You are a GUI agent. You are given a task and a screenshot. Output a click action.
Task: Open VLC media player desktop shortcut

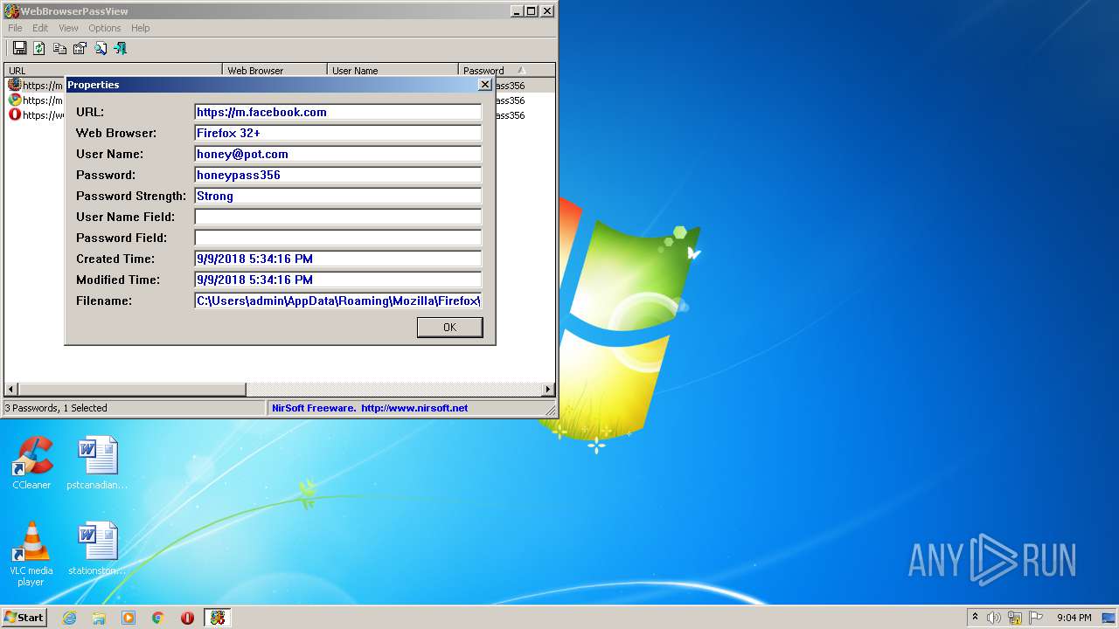[x=32, y=554]
